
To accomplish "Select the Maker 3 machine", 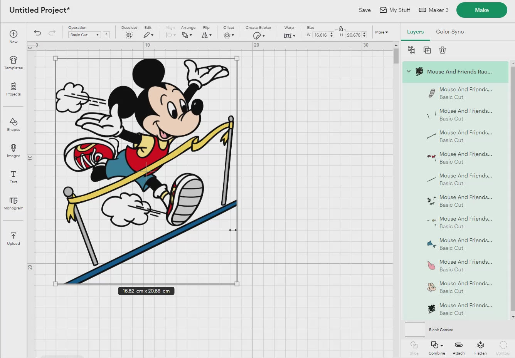I will (x=434, y=10).
